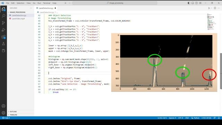
Task: Open the run options dropdown arrow
Action: pyautogui.click(x=212, y=8)
